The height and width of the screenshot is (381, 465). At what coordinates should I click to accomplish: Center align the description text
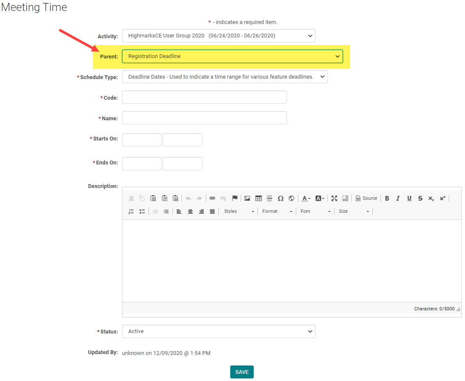pyautogui.click(x=190, y=212)
